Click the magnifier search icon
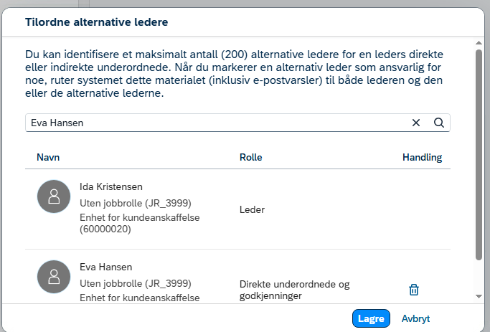This screenshot has width=490, height=332. 439,123
